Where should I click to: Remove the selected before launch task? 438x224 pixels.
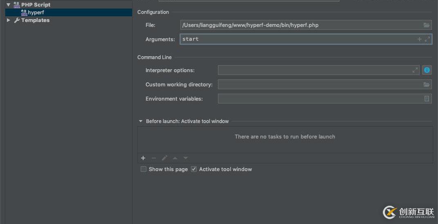(154, 158)
